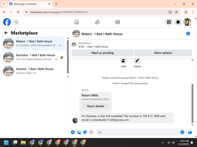Bookmark this page with the star icon

click(177, 12)
